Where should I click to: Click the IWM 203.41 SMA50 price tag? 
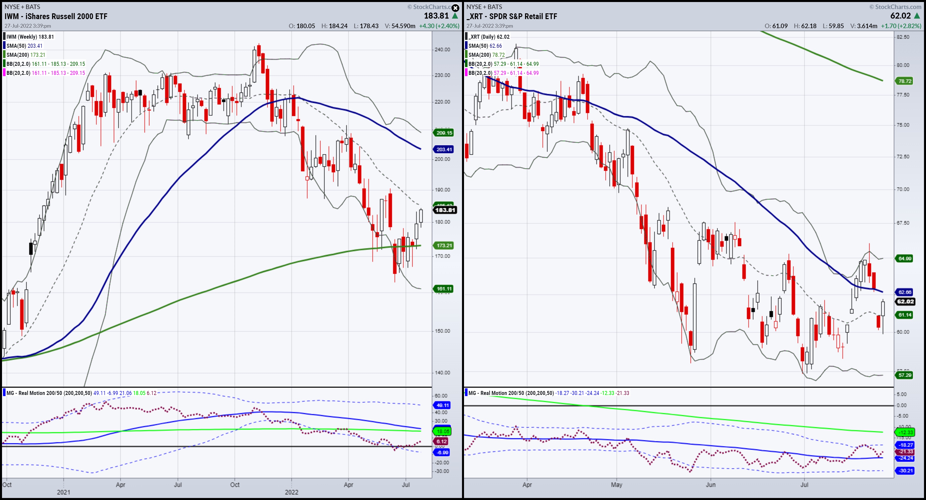(444, 149)
